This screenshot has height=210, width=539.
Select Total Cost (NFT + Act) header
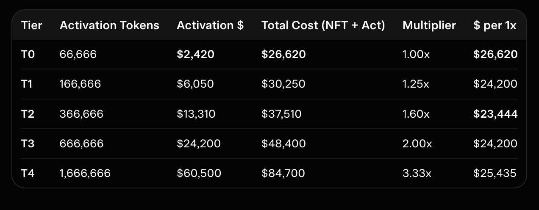[x=323, y=25]
